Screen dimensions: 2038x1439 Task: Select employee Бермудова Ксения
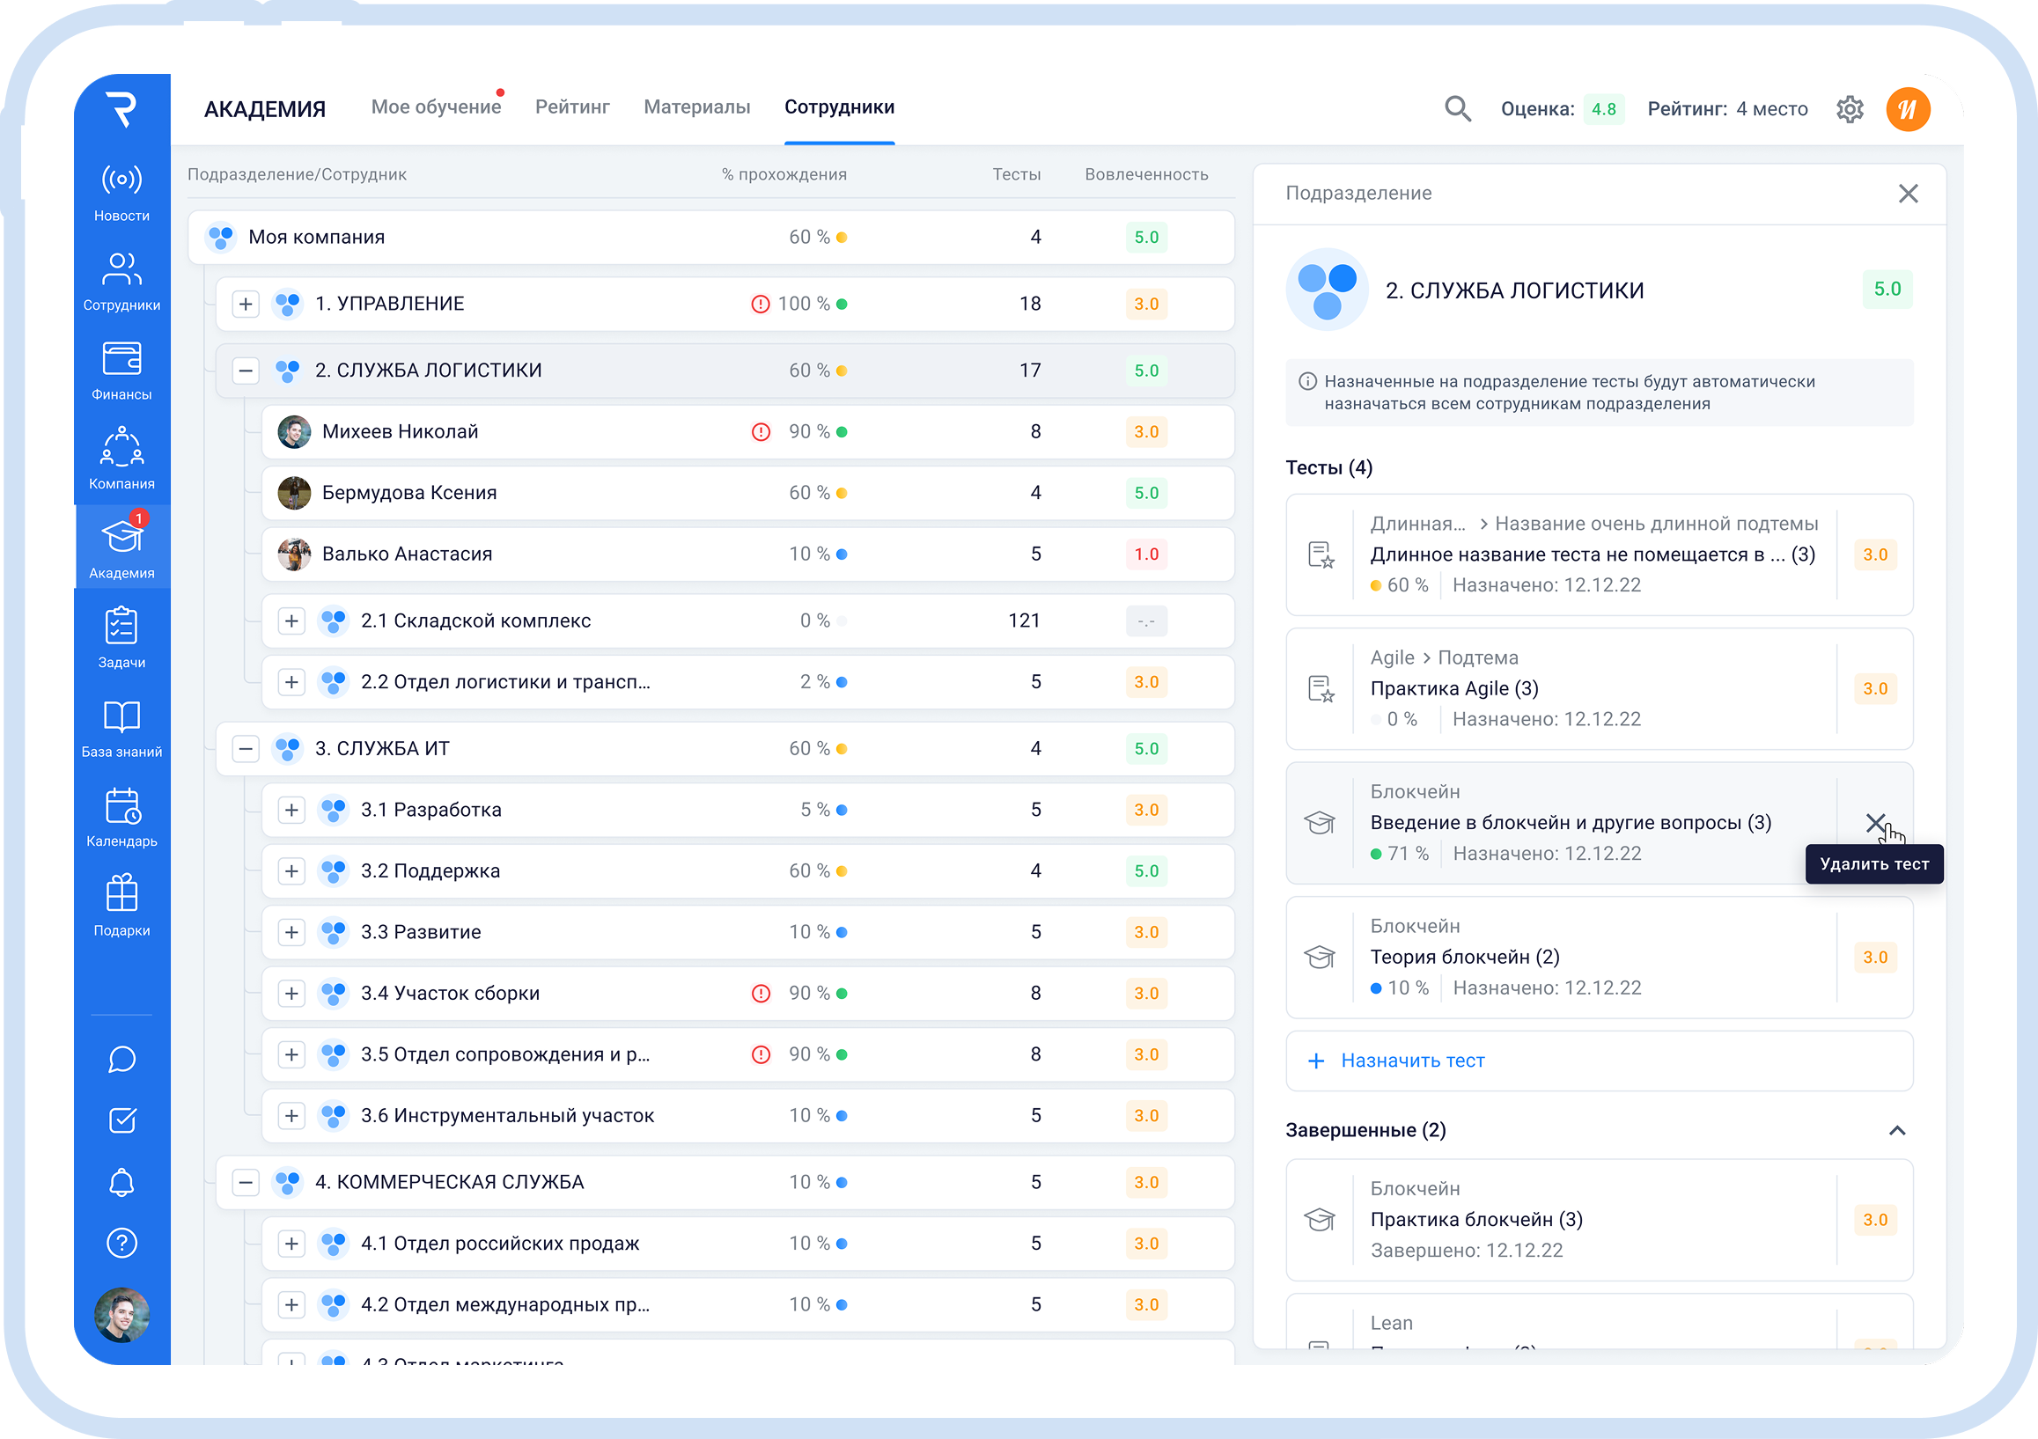[x=747, y=493]
